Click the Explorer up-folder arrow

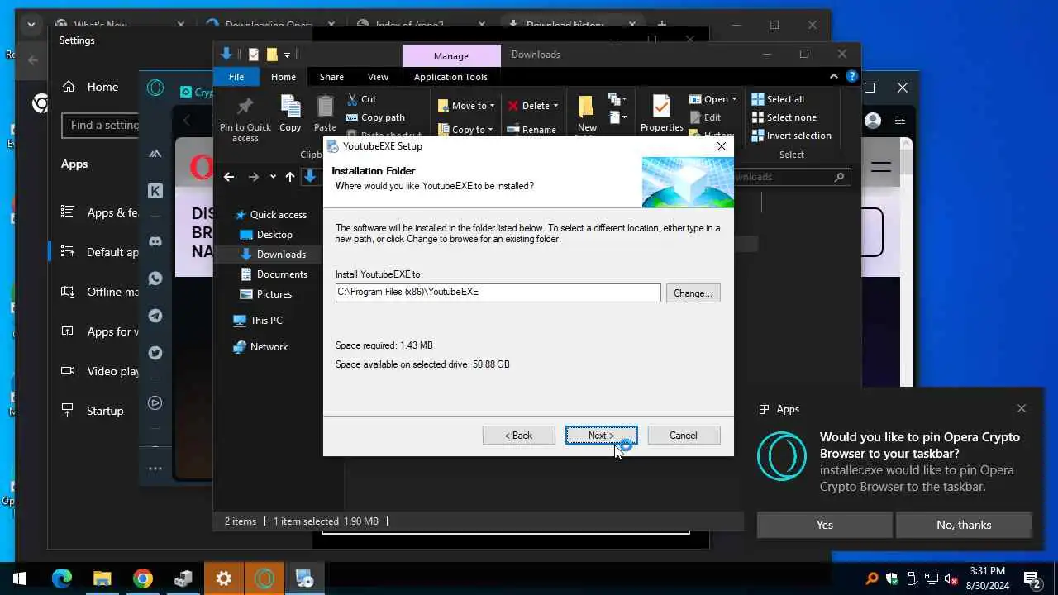(x=289, y=177)
